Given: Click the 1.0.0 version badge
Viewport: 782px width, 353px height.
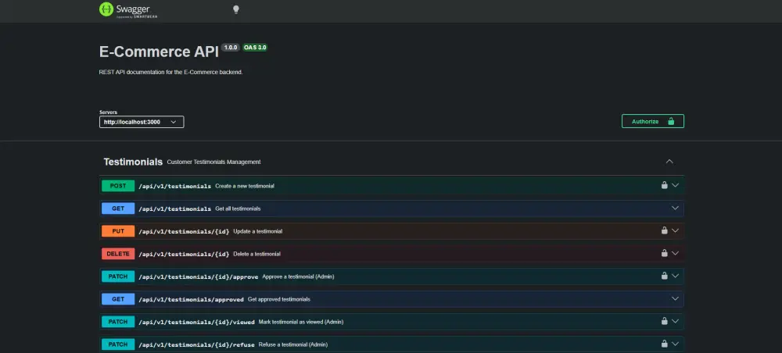Looking at the screenshot, I should 231,48.
